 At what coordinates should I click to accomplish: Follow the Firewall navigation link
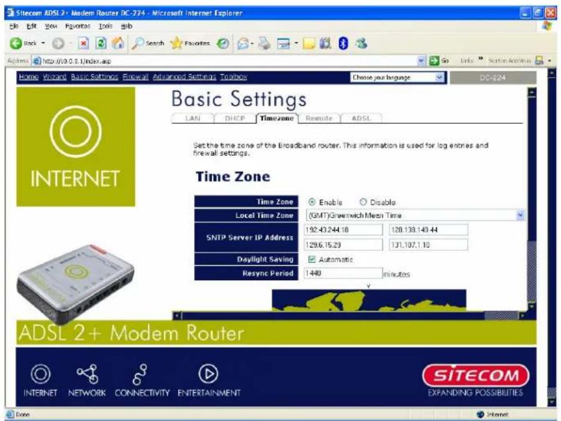[x=135, y=77]
